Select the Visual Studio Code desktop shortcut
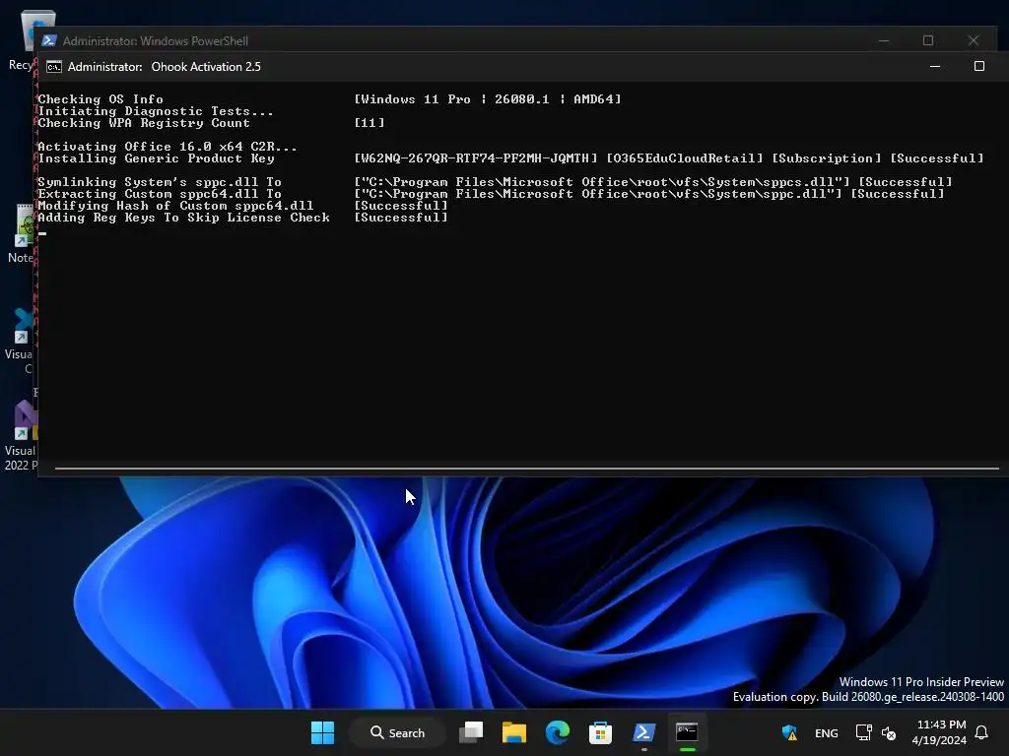This screenshot has height=756, width=1009. pos(21,341)
